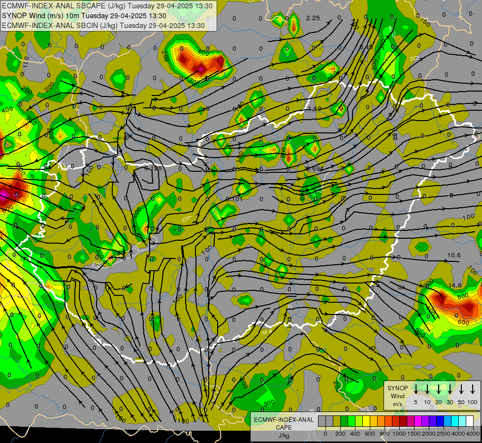Click the 0 tick label on CAPE scale
Screen dimensions: 482x443
pos(325,434)
